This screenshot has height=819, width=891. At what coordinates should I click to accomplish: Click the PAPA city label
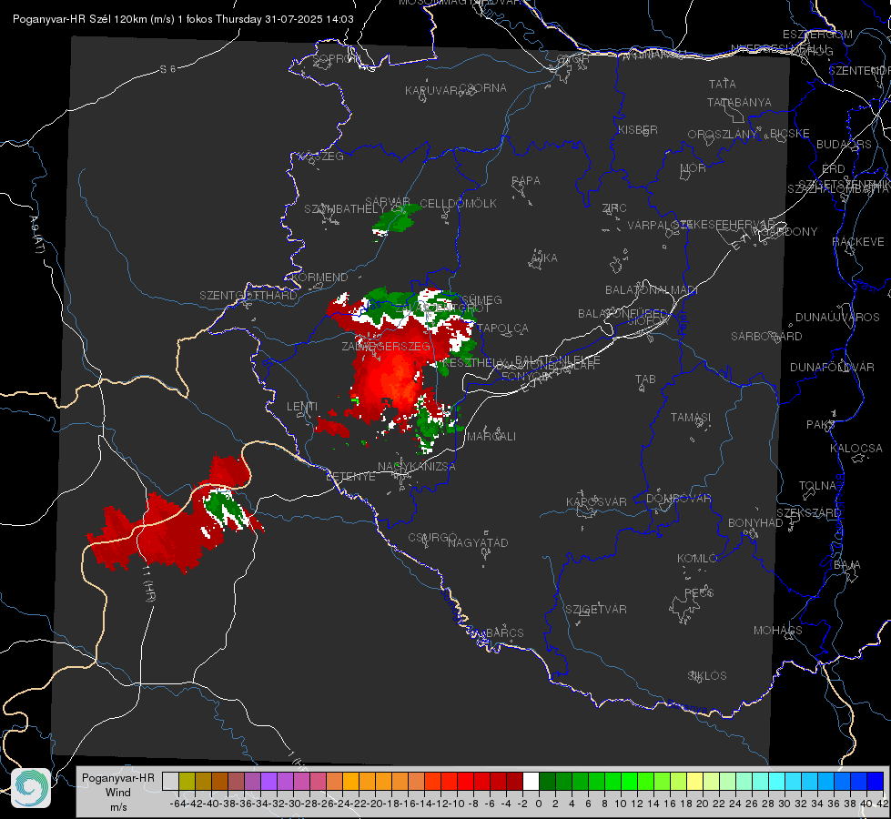click(526, 180)
